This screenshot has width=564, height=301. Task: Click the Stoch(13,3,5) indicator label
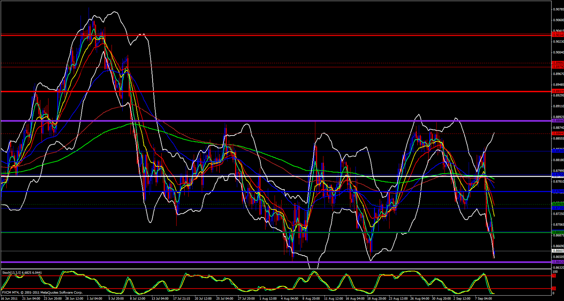pos(22,272)
